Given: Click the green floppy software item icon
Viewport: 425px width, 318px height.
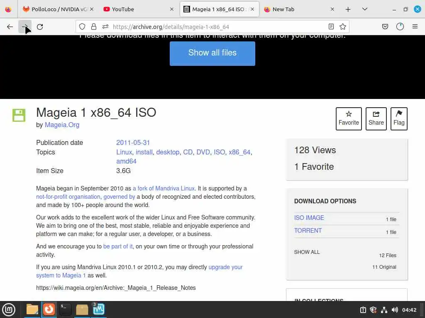Looking at the screenshot, I should pos(19,115).
